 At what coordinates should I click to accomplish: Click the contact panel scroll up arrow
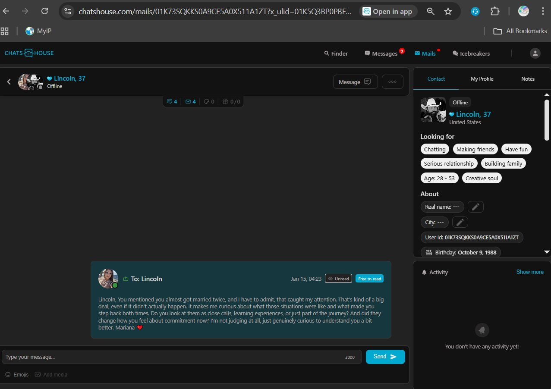tap(547, 94)
